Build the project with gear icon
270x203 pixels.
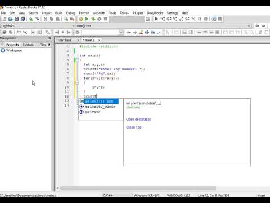[81, 19]
